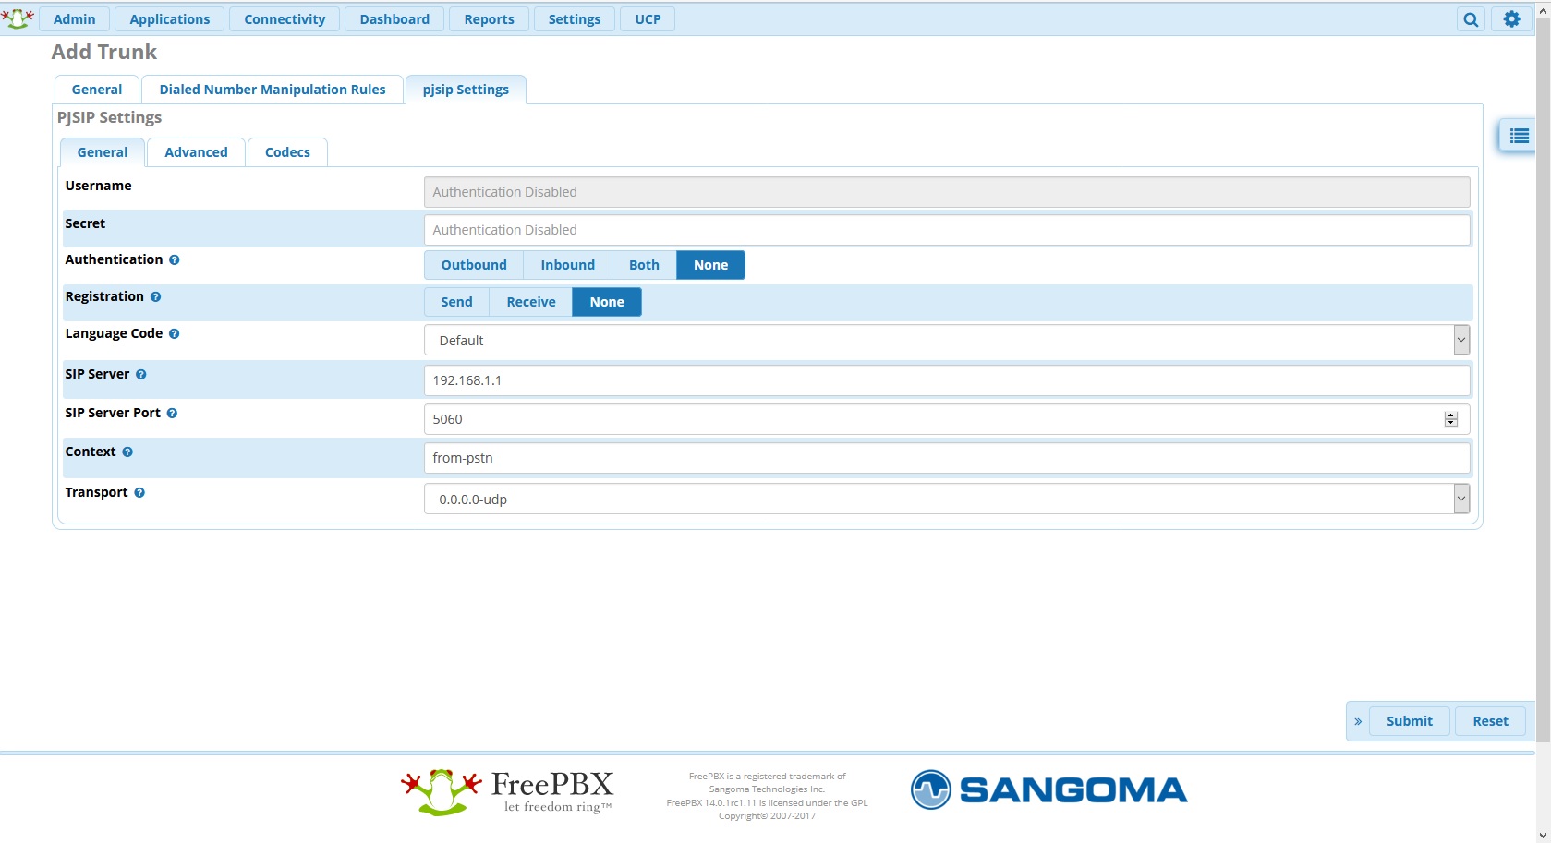Open the floating list panel icon

coord(1519,137)
